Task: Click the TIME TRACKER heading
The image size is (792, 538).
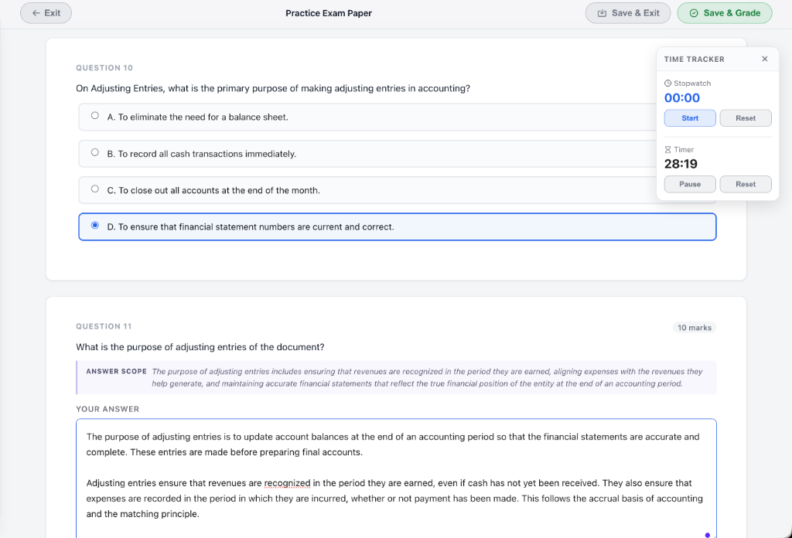Action: [695, 59]
